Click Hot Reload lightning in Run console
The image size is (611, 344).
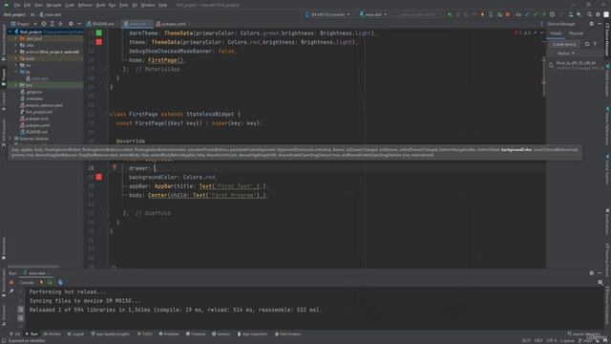[x=41, y=283]
